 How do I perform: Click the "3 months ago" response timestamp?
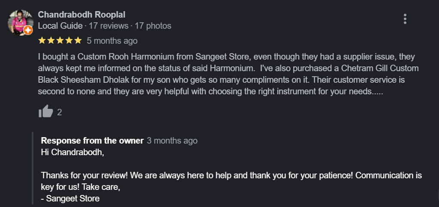pos(172,141)
